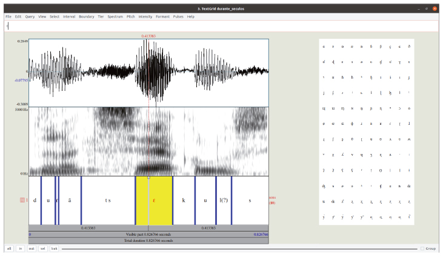Select the yellow highlighted 'ɛ' interval
Viewport: 443px width, 257px height.
click(x=154, y=200)
